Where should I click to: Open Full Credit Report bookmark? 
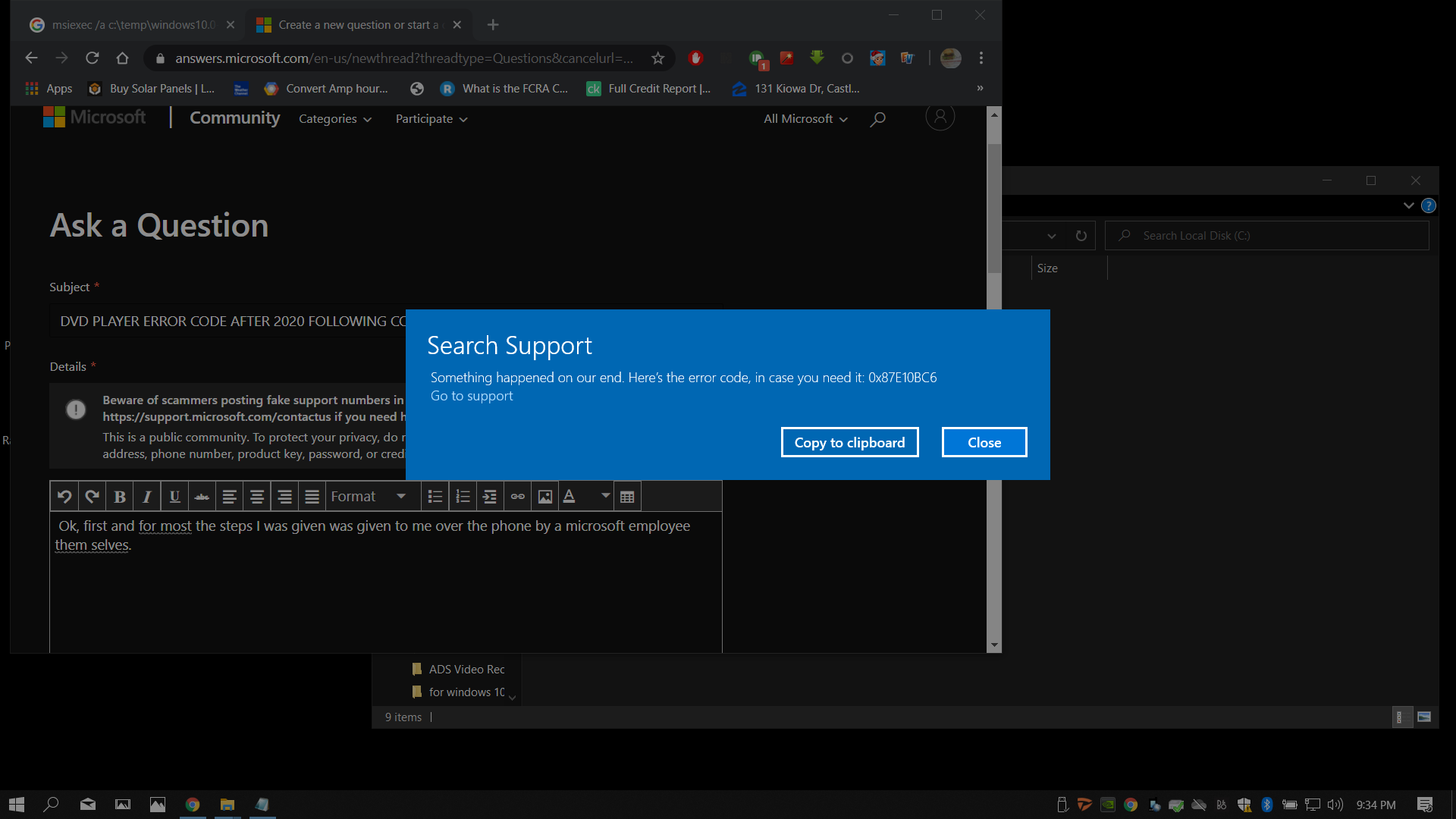click(x=649, y=89)
